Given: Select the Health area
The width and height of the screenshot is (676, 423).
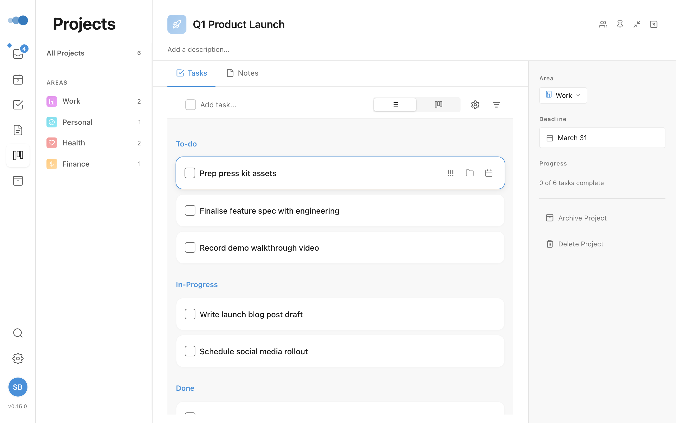Looking at the screenshot, I should (74, 143).
